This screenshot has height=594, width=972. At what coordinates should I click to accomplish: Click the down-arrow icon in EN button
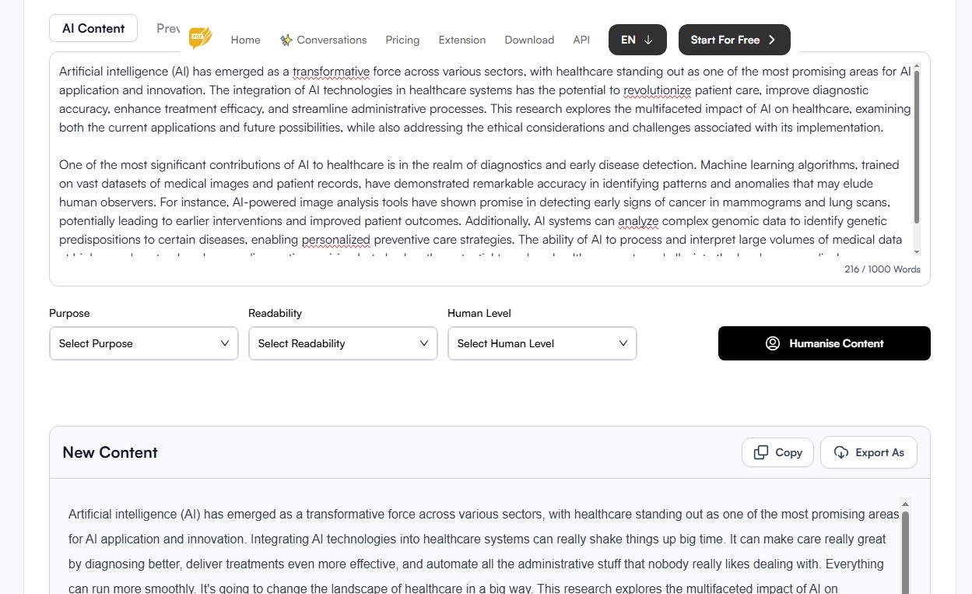point(648,40)
